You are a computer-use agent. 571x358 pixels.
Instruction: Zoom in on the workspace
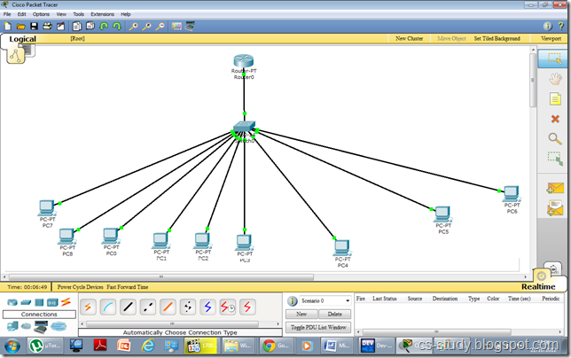tap(133, 27)
